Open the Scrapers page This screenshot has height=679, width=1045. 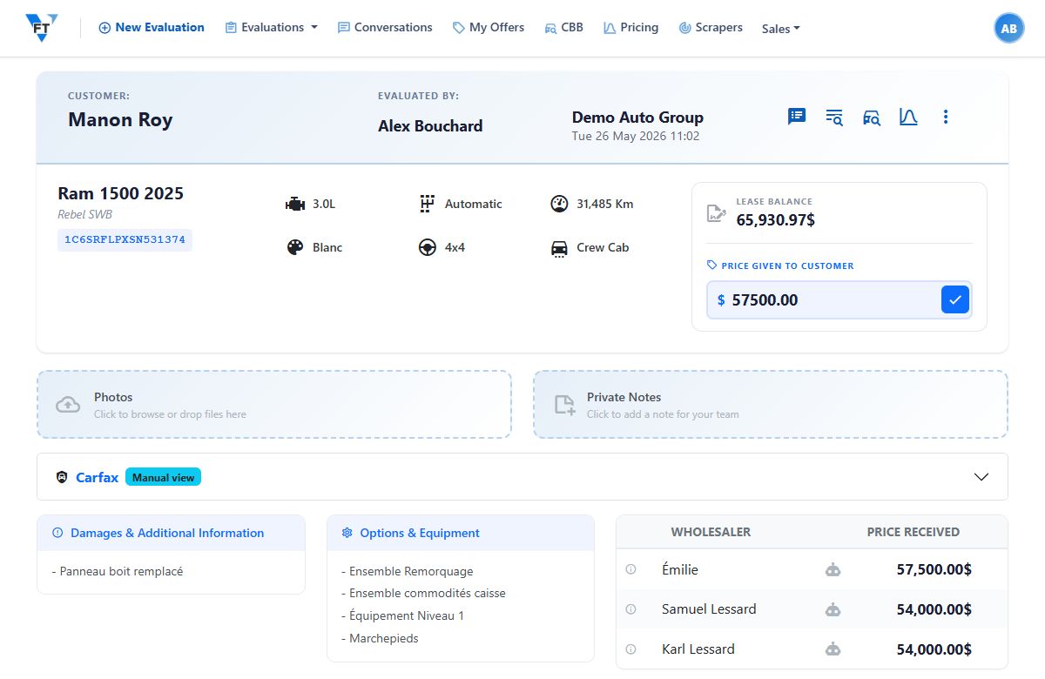(x=711, y=28)
